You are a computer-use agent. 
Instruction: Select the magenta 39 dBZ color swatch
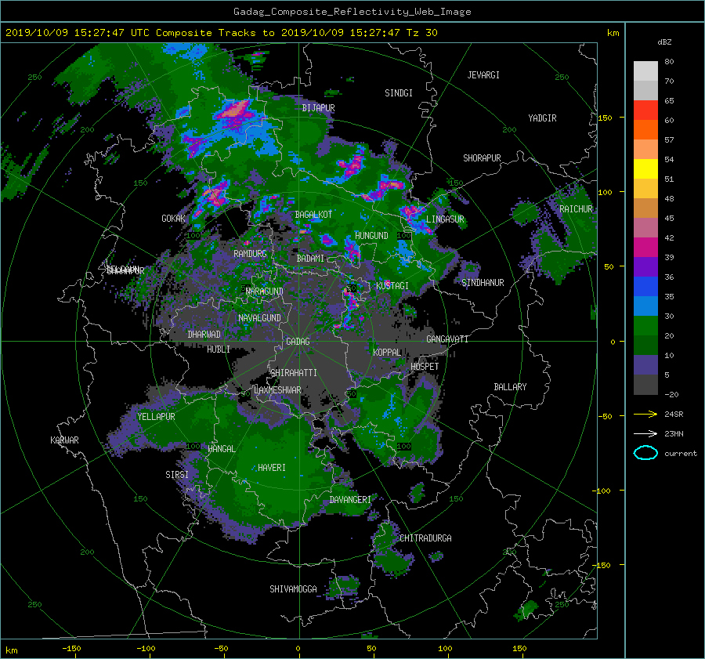point(645,248)
